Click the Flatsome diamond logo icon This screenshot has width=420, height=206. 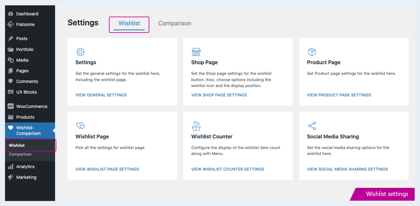[x=11, y=24]
